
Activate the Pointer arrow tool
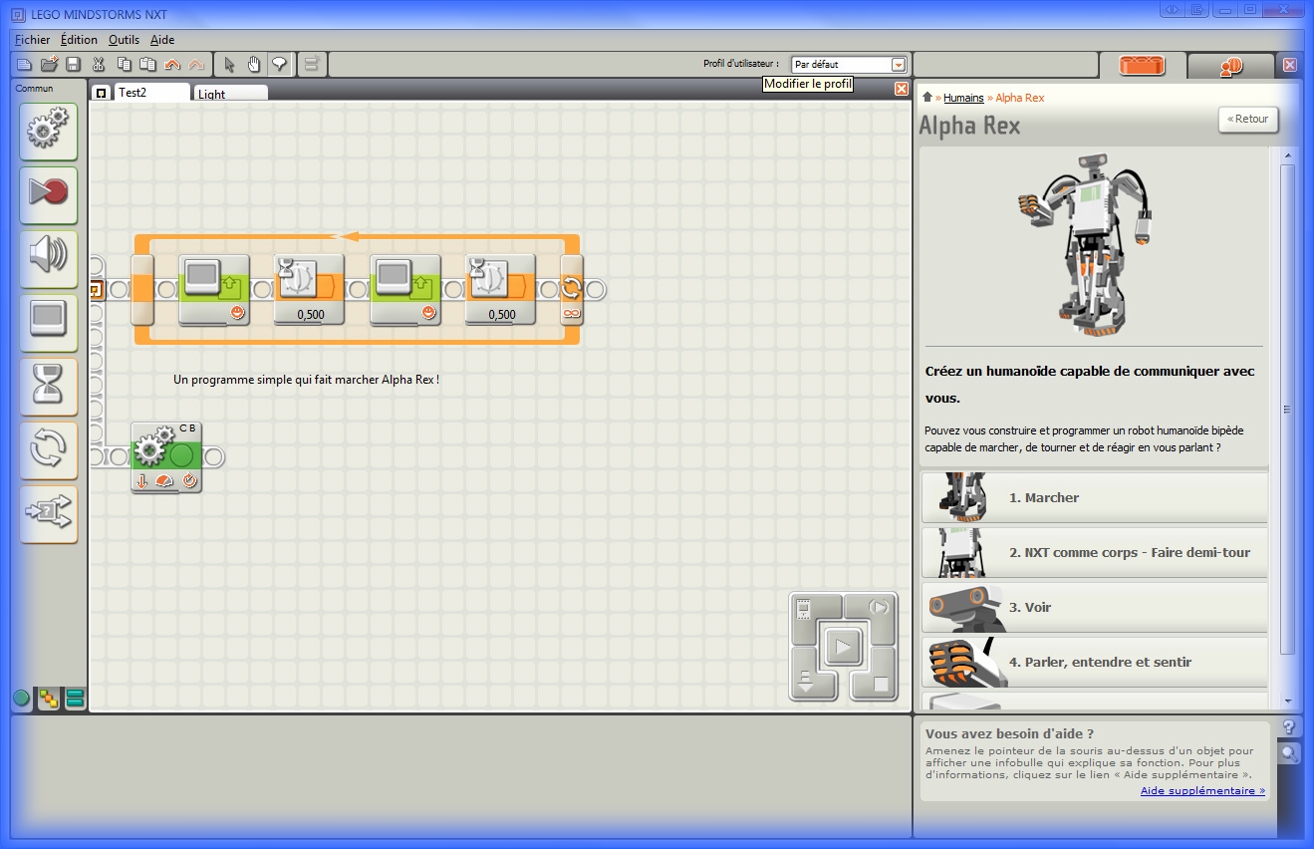click(x=229, y=65)
